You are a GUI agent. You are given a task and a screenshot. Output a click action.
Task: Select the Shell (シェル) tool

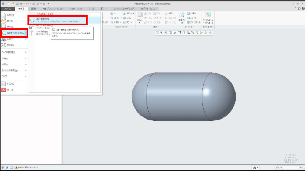click(x=127, y=18)
